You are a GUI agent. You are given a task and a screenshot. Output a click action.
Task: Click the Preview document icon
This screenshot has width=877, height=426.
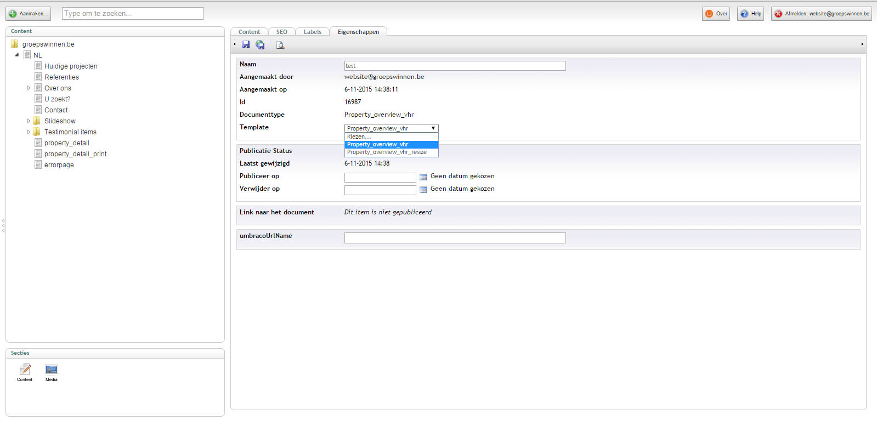click(x=280, y=45)
